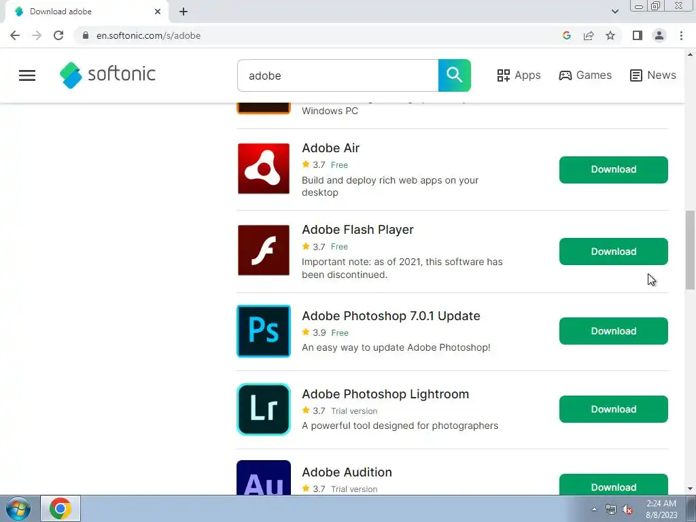696x522 pixels.
Task: Open the Chrome side panel
Action: click(x=638, y=35)
